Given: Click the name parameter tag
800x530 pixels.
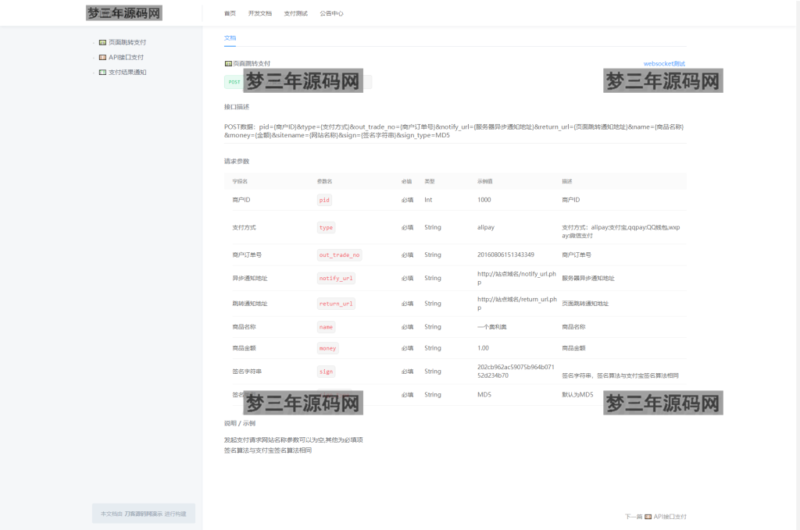Looking at the screenshot, I should coord(326,327).
